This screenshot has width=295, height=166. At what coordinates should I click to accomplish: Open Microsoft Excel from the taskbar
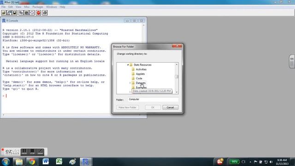(x=59, y=162)
